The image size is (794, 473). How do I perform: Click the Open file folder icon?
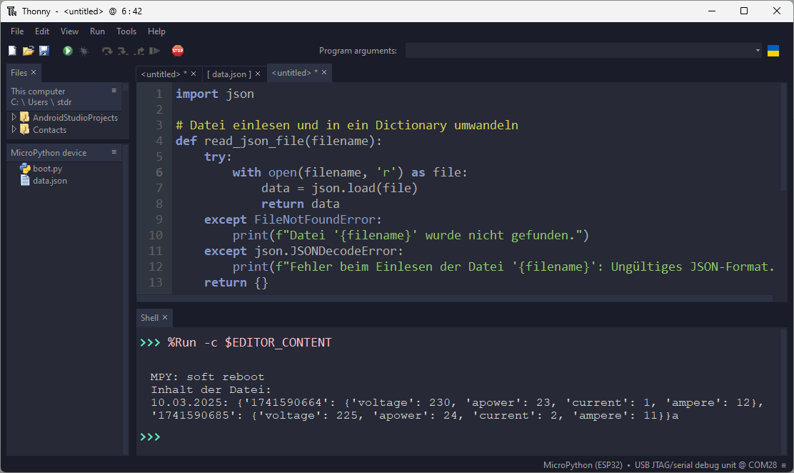click(x=28, y=51)
